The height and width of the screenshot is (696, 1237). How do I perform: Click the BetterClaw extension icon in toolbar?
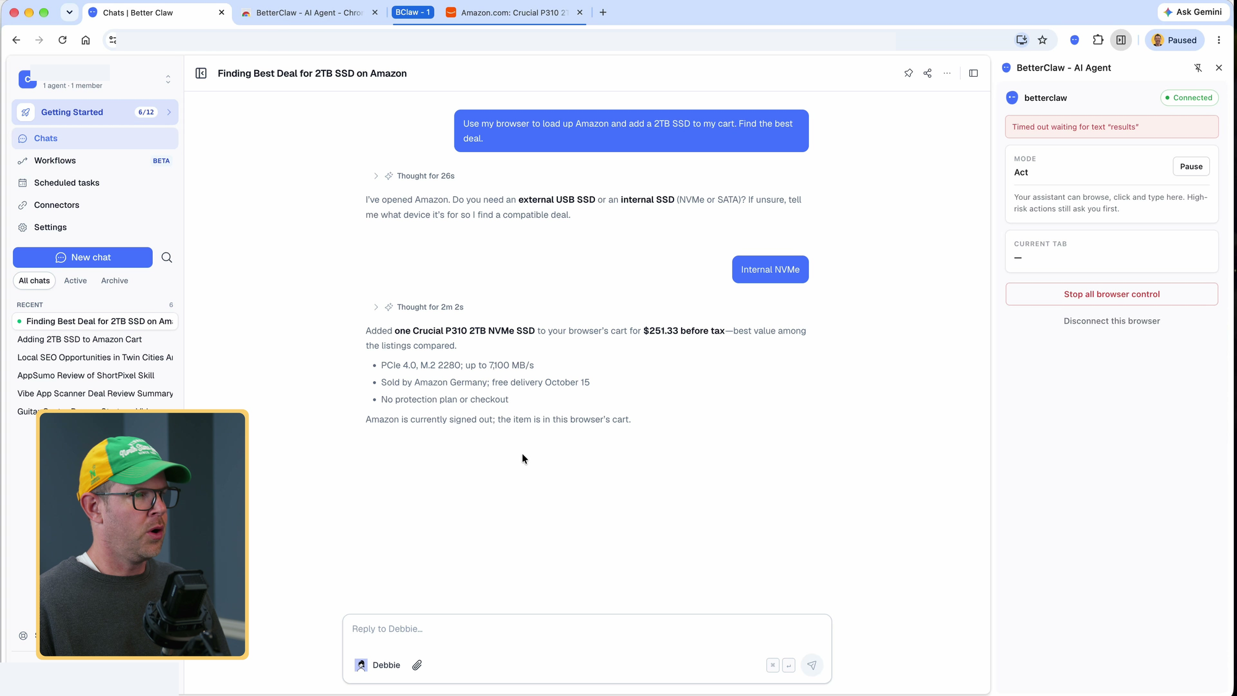point(1074,40)
